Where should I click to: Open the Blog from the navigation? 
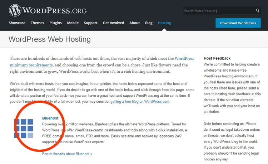(x=149, y=23)
